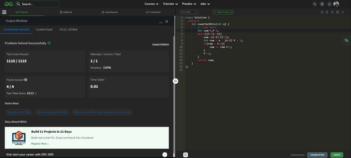The height and width of the screenshot is (158, 351).
Task: Close the Output Window with X
Action: pos(167,22)
